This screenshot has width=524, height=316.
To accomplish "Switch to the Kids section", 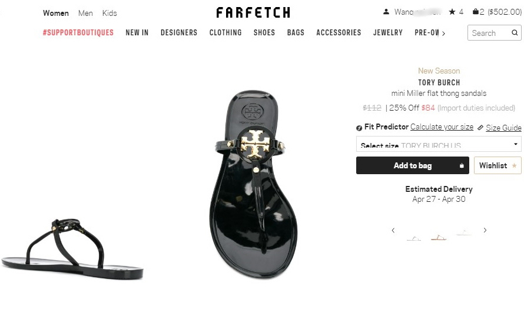I will tap(110, 13).
